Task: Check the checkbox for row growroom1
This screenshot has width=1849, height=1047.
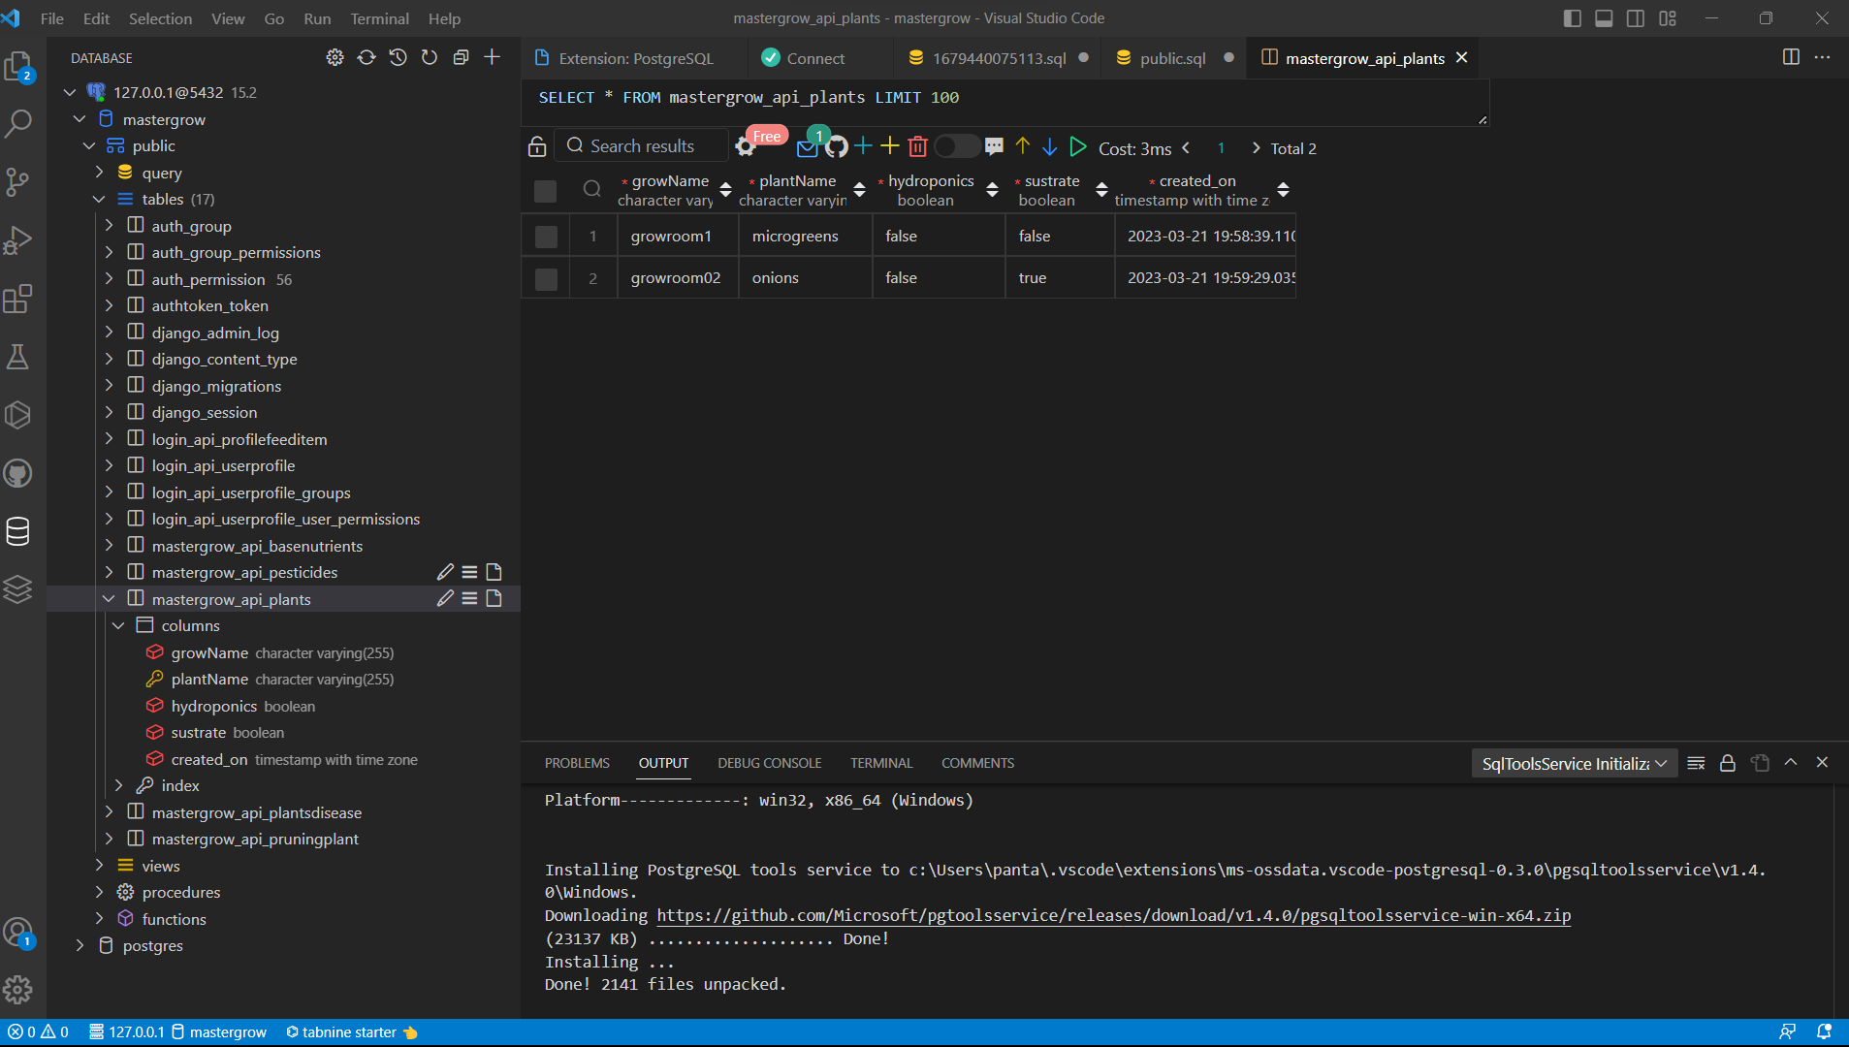Action: point(546,237)
